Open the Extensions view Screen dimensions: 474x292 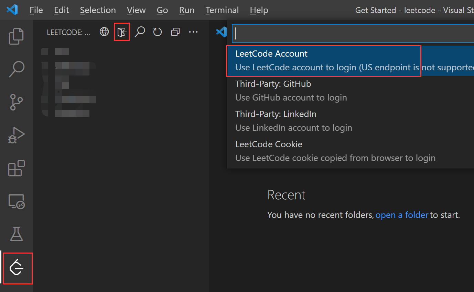(x=16, y=168)
